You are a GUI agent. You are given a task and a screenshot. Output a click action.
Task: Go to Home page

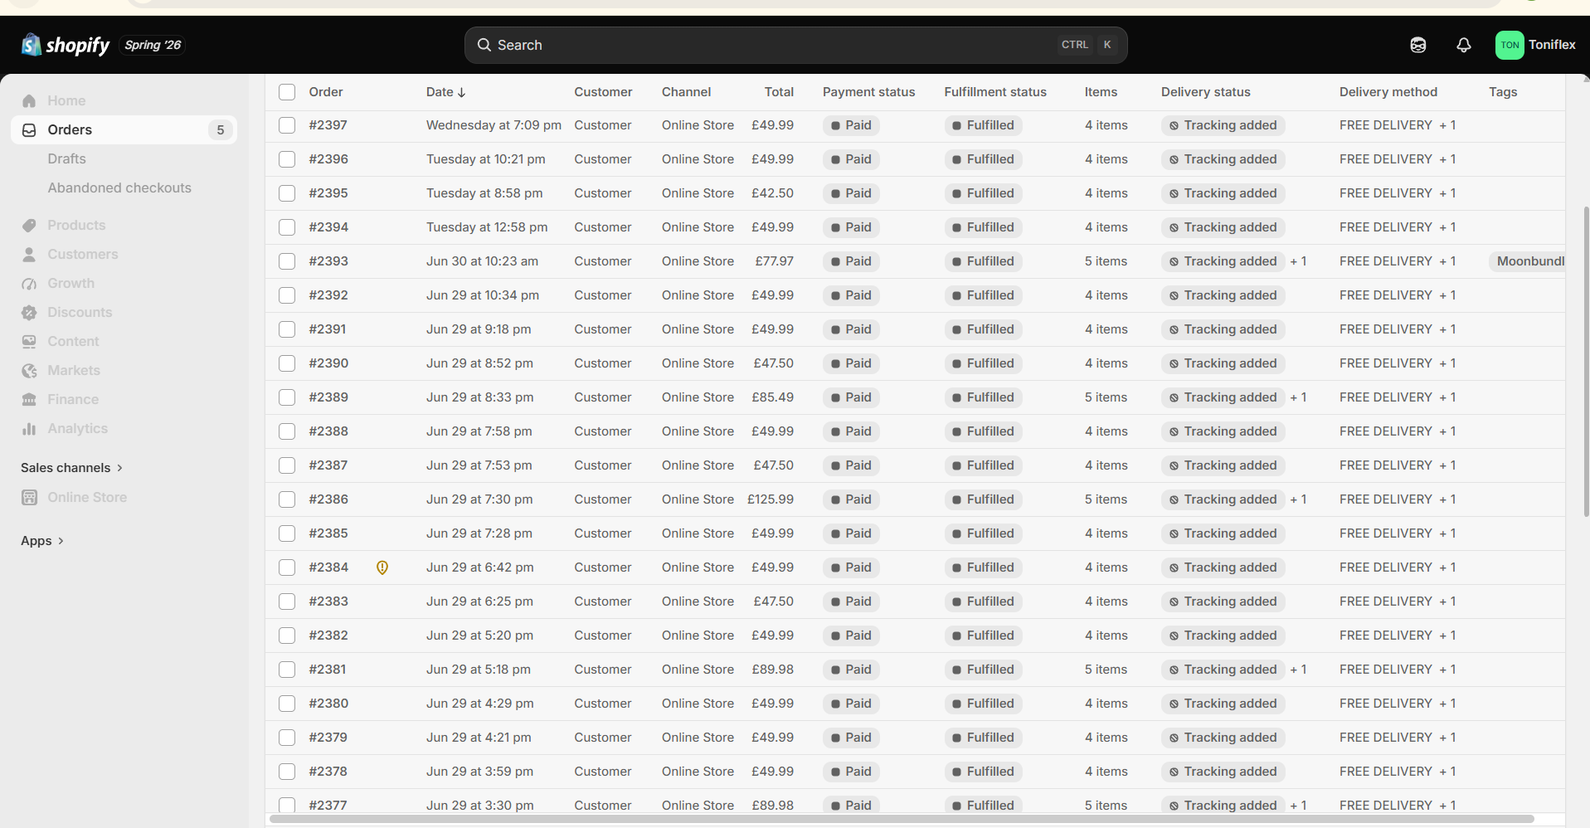(66, 100)
